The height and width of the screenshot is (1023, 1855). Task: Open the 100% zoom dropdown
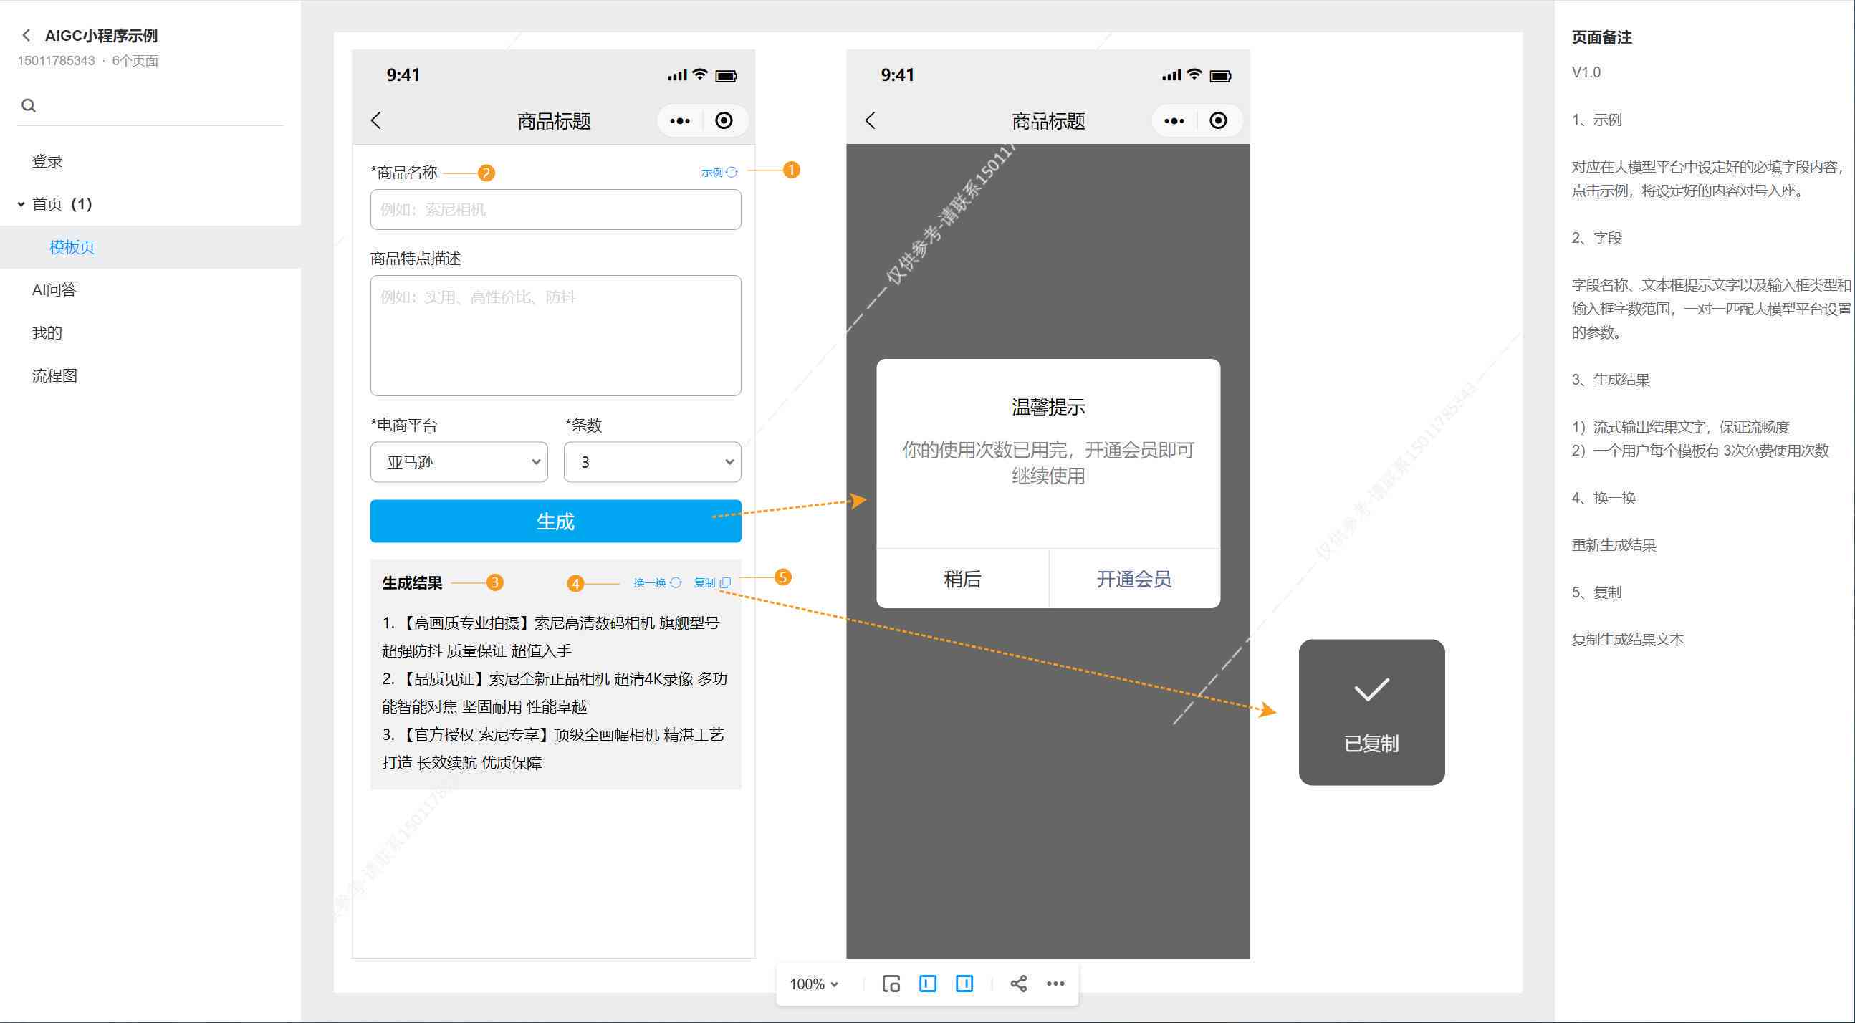coord(814,984)
